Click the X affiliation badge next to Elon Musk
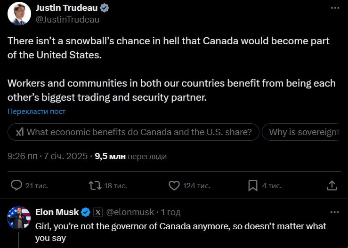Viewport: 348px width, 248px height. coord(98,212)
